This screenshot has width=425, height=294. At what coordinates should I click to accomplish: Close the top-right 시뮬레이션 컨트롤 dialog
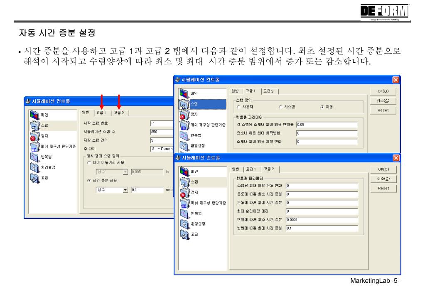(396, 80)
